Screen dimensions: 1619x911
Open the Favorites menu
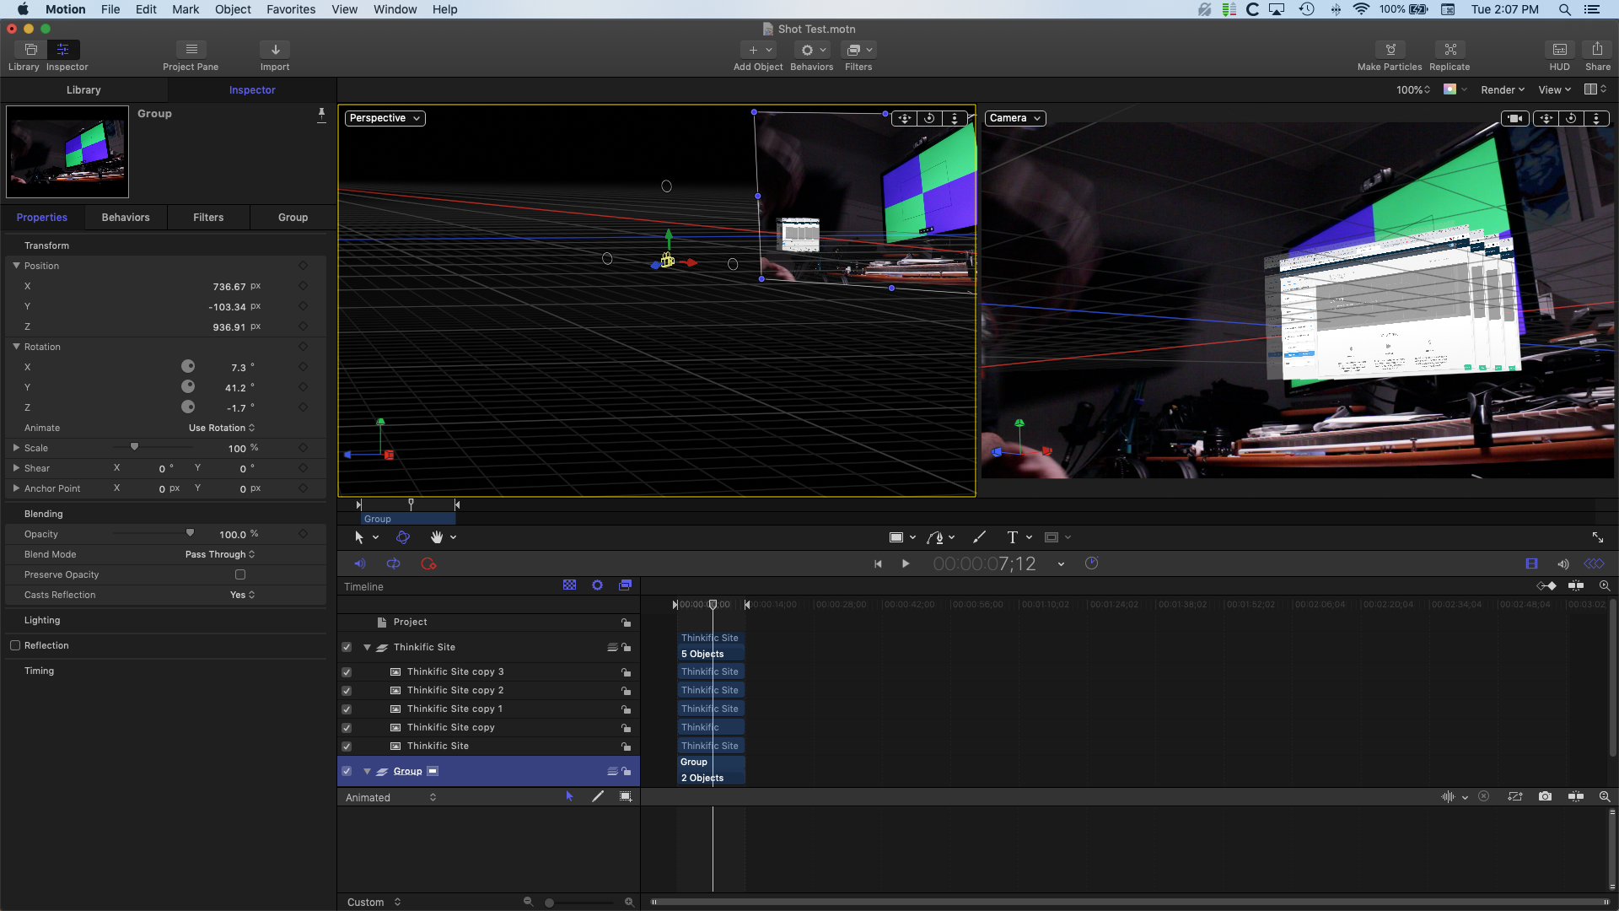pos(291,9)
